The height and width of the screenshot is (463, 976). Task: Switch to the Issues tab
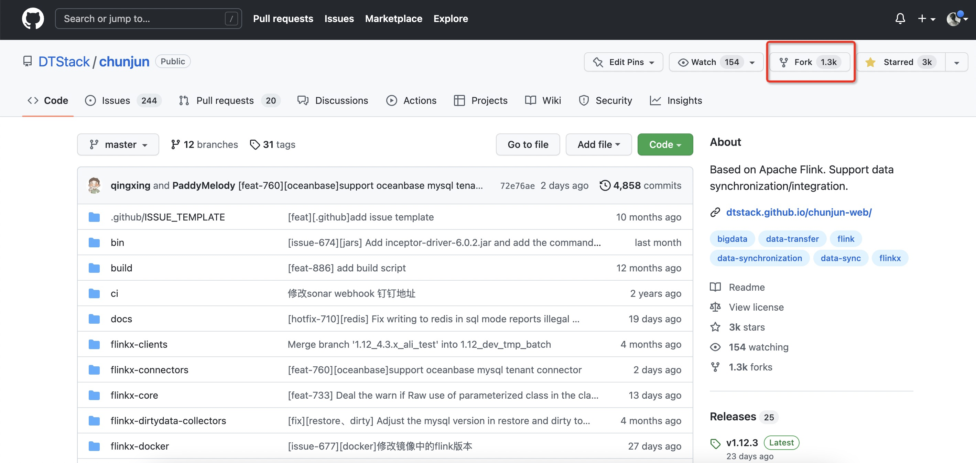pos(116,100)
